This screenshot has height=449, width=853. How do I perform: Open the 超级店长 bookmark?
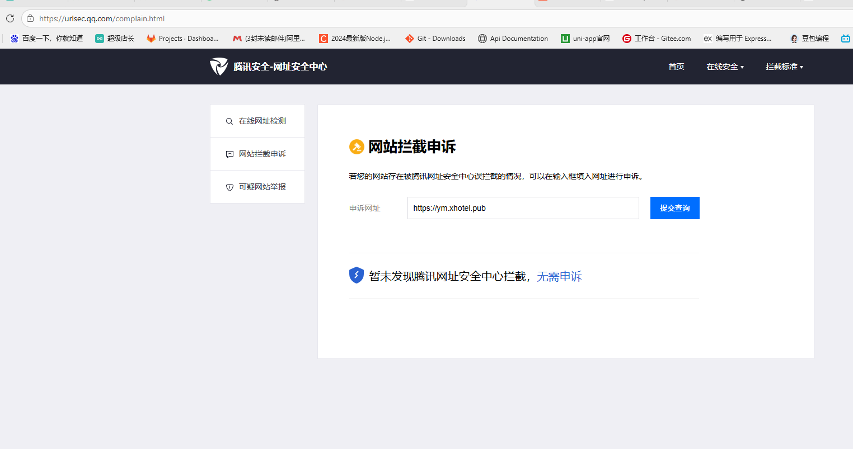point(115,39)
